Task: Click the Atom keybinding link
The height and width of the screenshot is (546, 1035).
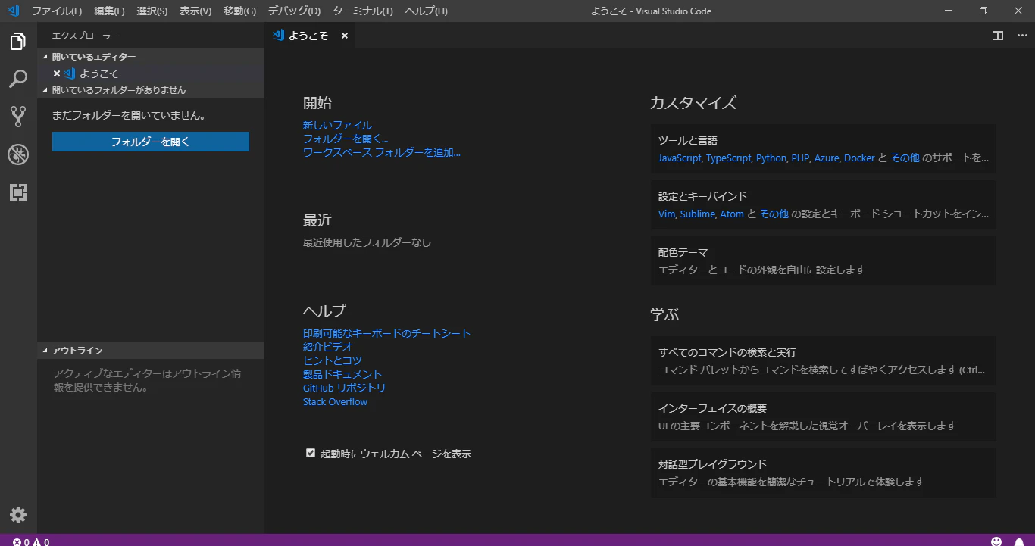Action: 732,214
